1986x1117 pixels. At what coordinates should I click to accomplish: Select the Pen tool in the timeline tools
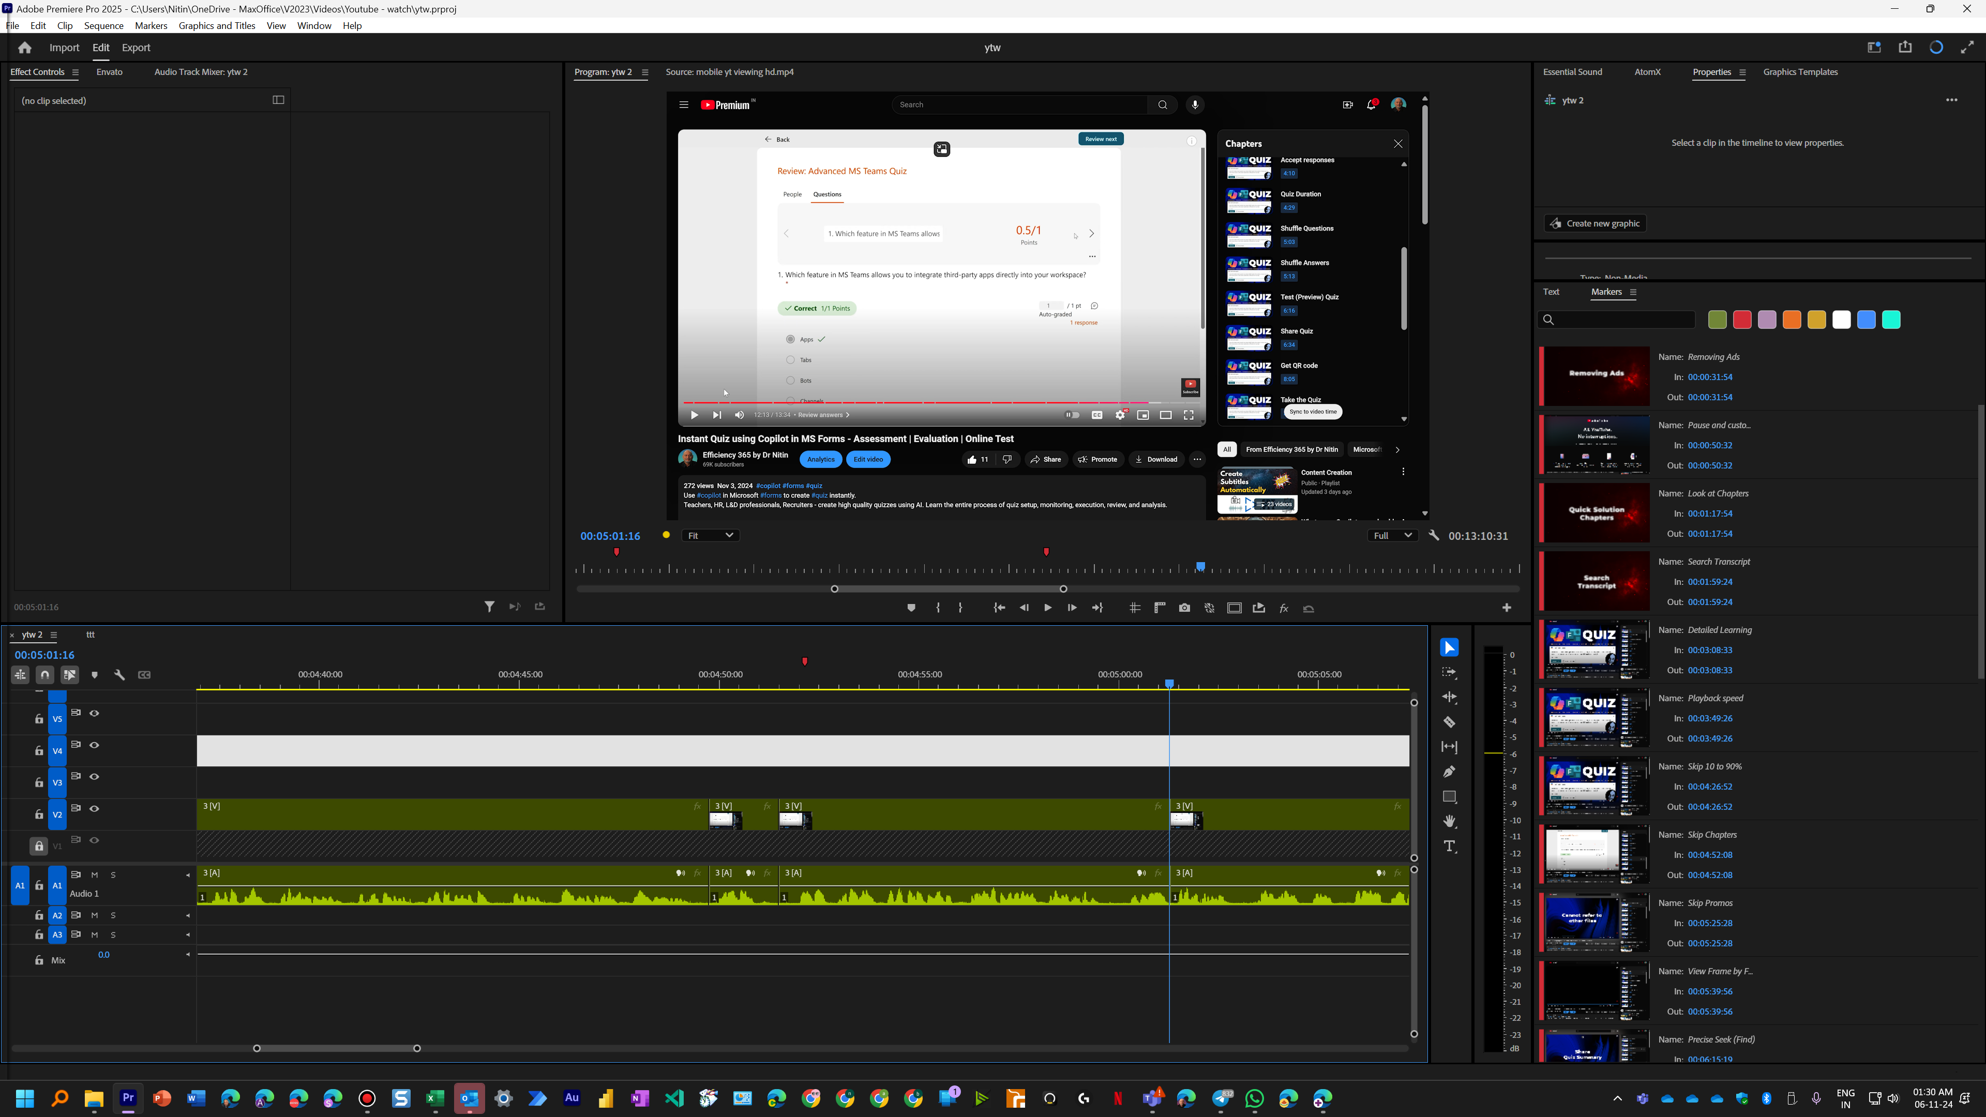(1449, 772)
